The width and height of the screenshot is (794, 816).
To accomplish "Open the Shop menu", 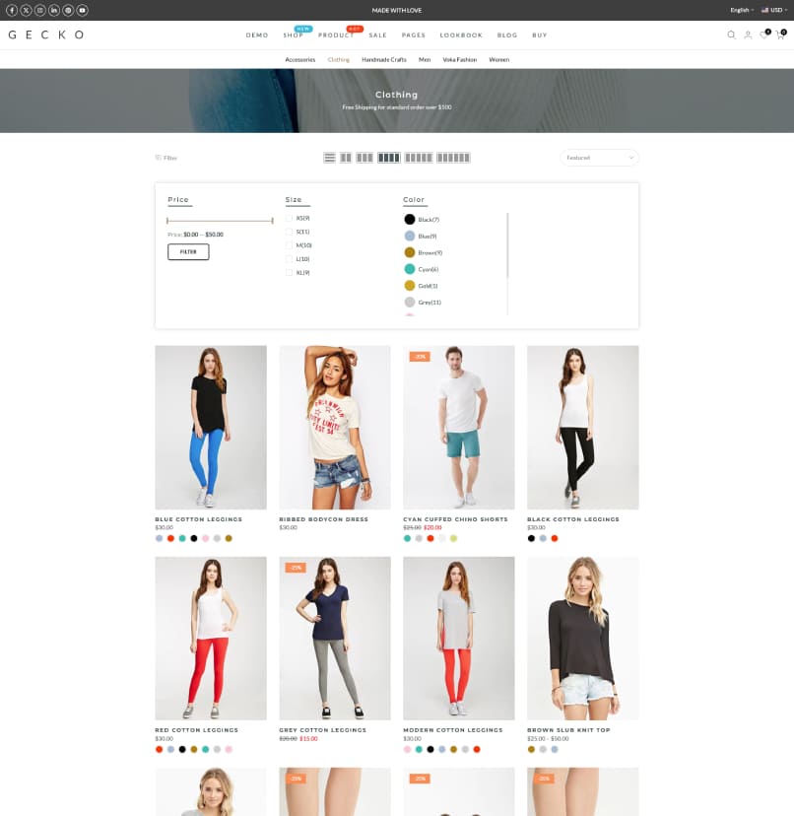I will (x=294, y=35).
